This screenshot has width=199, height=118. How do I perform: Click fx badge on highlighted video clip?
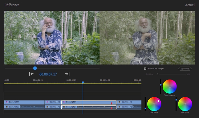[64, 102]
